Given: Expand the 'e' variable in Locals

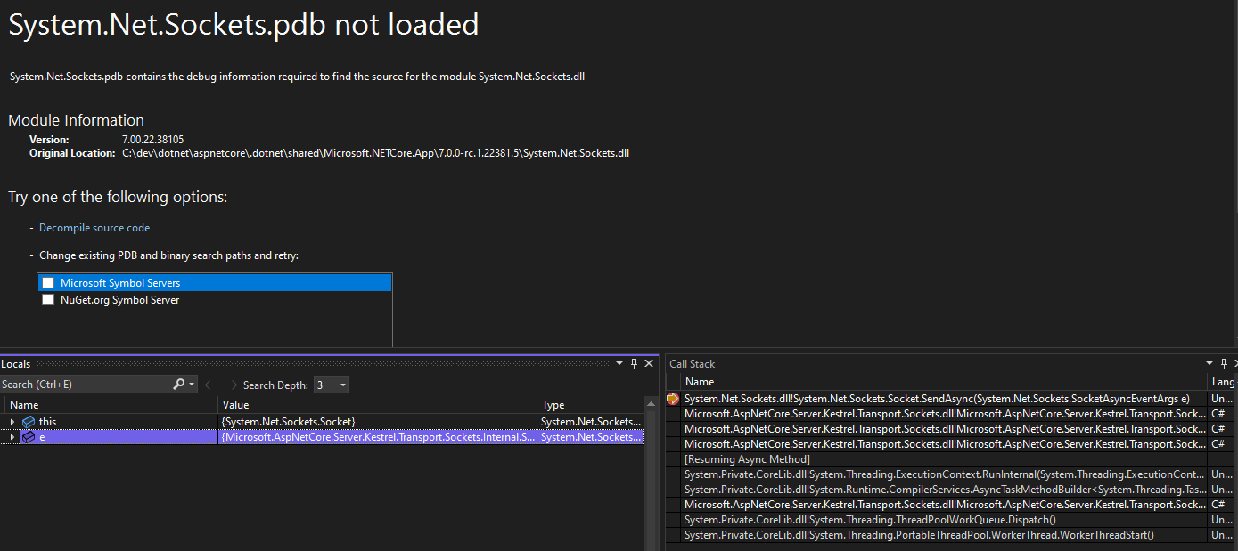Looking at the screenshot, I should pyautogui.click(x=12, y=436).
